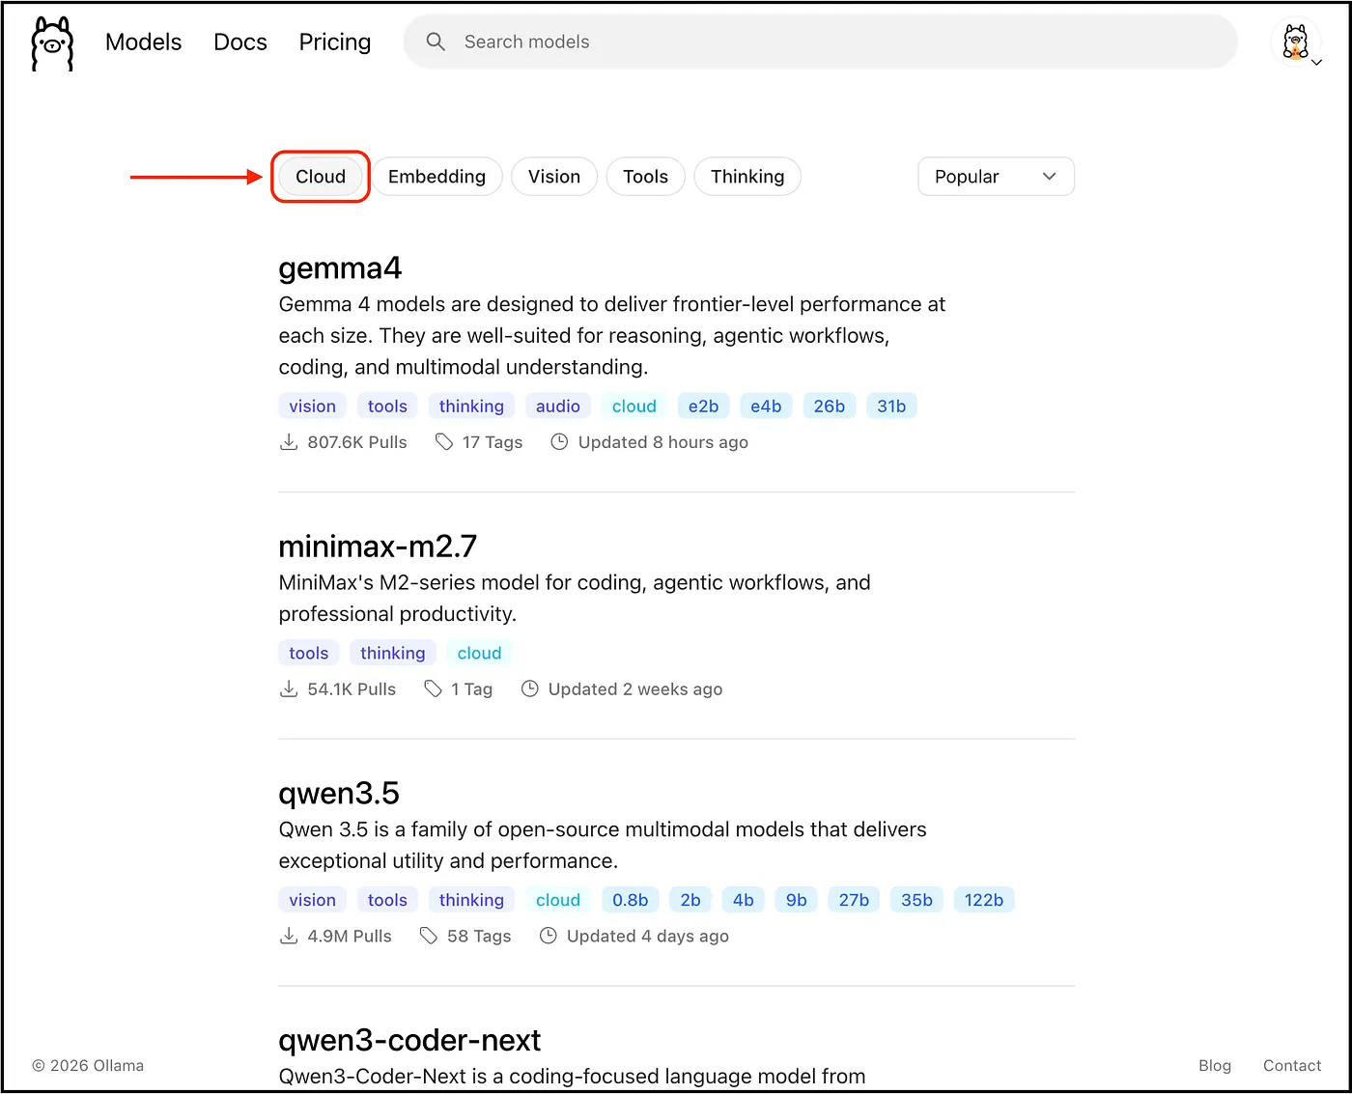Select gemma4 e4b size tag
Viewport: 1352px width, 1094px height.
click(x=766, y=407)
